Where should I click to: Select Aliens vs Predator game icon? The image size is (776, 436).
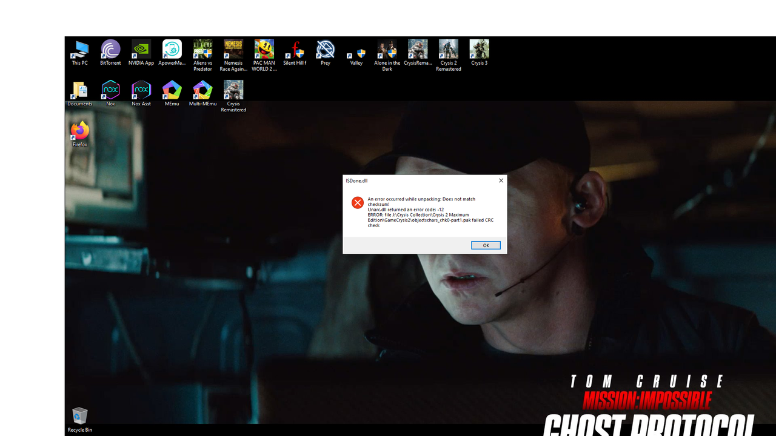[x=202, y=56]
